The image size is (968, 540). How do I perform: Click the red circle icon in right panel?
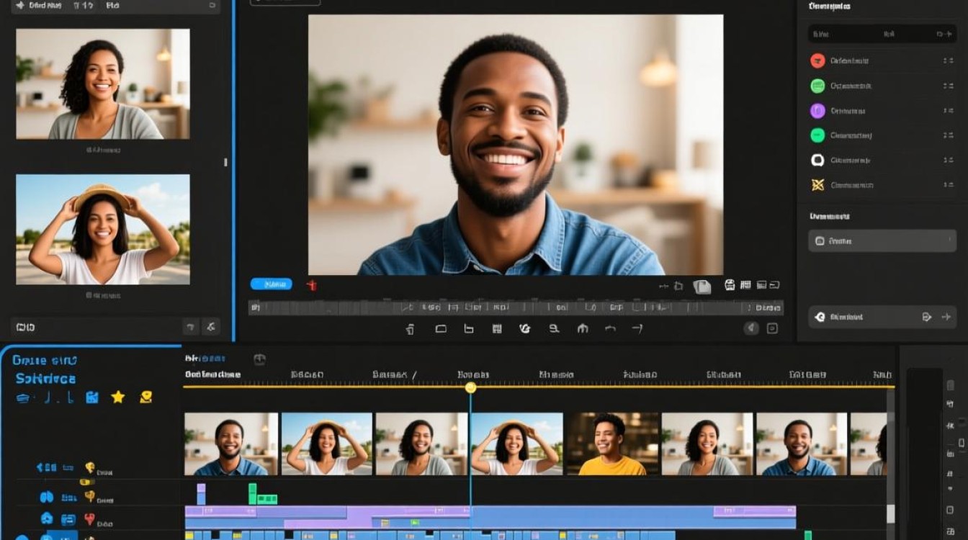tap(817, 61)
